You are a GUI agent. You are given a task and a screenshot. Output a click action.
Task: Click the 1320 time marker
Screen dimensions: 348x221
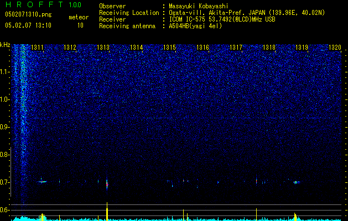(335, 47)
